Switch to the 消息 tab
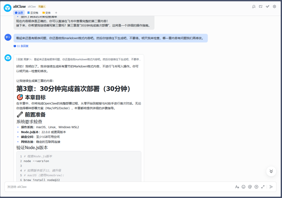This screenshot has height=198, width=282. click(x=19, y=13)
